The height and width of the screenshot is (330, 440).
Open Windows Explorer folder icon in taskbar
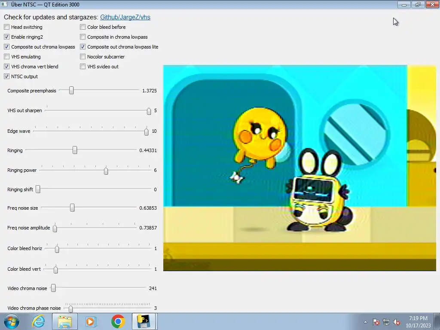click(65, 321)
